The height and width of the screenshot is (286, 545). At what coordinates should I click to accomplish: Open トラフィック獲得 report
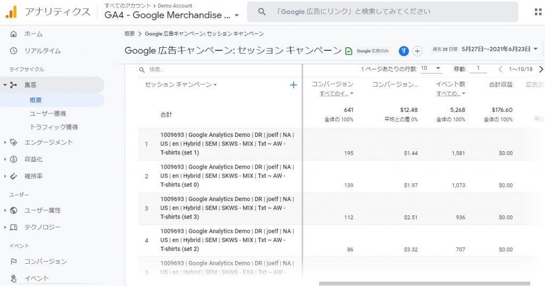[x=54, y=127]
